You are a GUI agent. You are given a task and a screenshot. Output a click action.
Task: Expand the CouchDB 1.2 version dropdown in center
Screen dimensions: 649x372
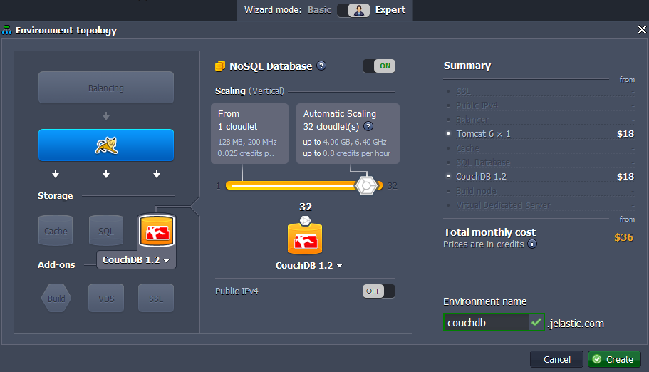309,266
